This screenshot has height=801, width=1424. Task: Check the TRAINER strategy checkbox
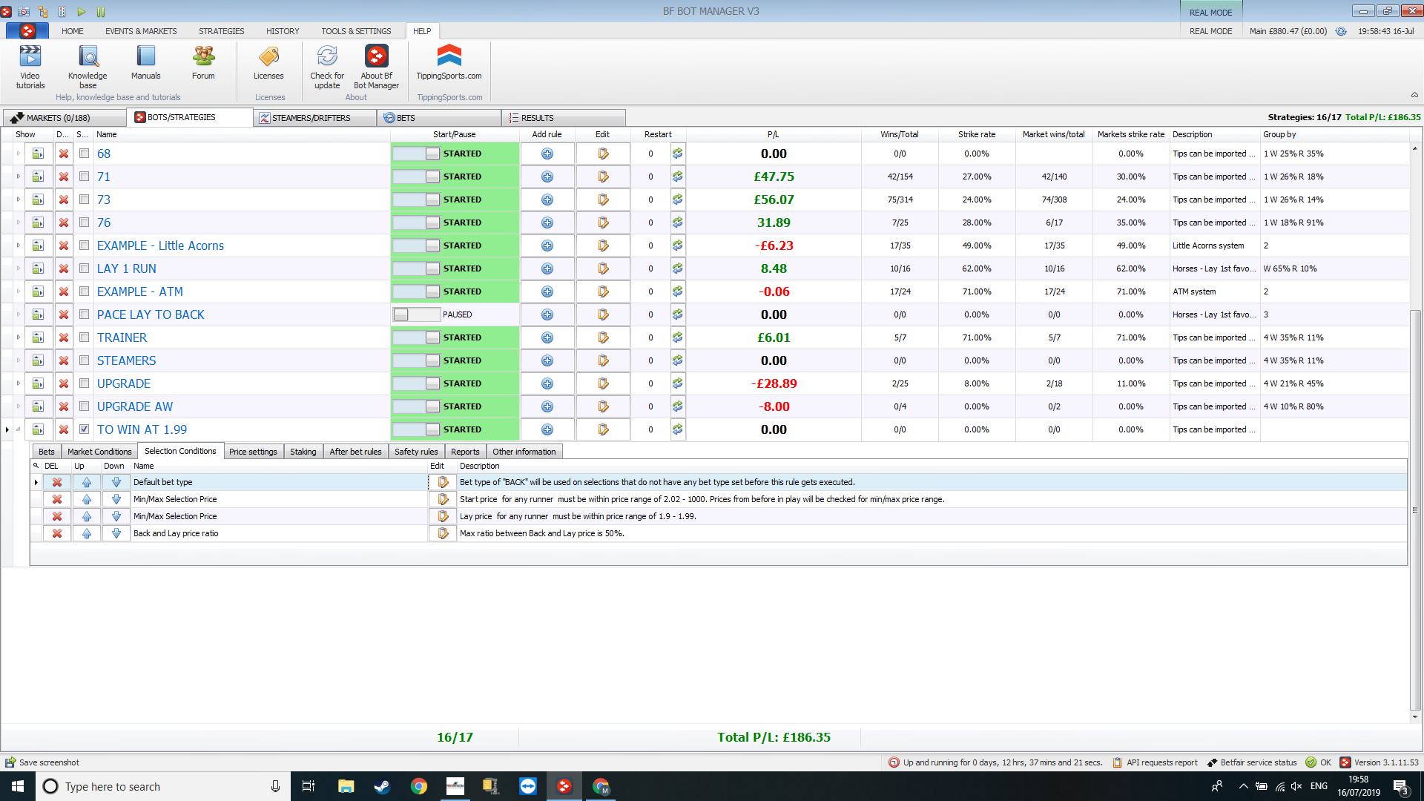point(84,337)
